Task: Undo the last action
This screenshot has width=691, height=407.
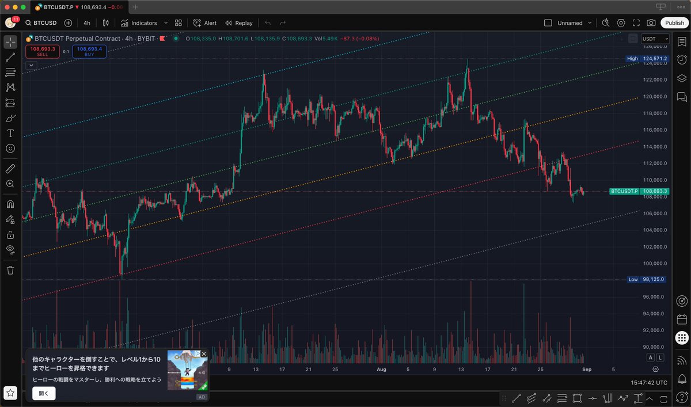Action: point(268,23)
